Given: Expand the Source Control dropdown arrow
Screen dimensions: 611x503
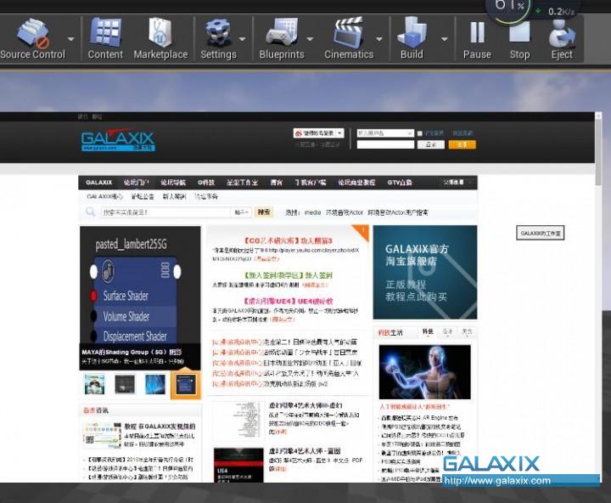Looking at the screenshot, I should click(x=71, y=38).
